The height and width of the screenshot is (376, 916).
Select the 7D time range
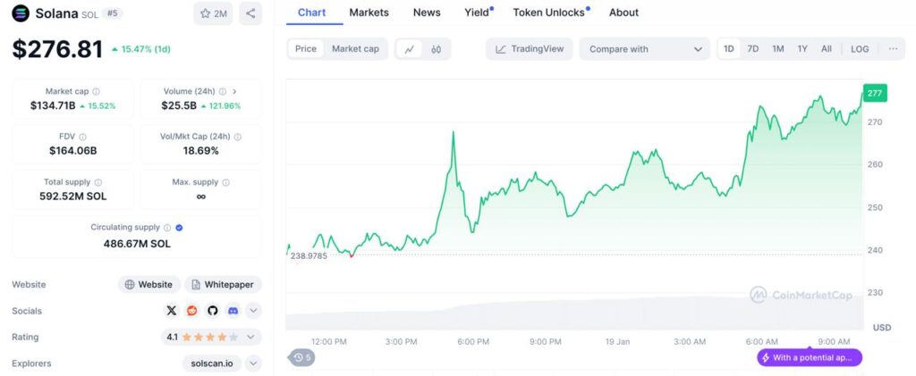pos(753,49)
